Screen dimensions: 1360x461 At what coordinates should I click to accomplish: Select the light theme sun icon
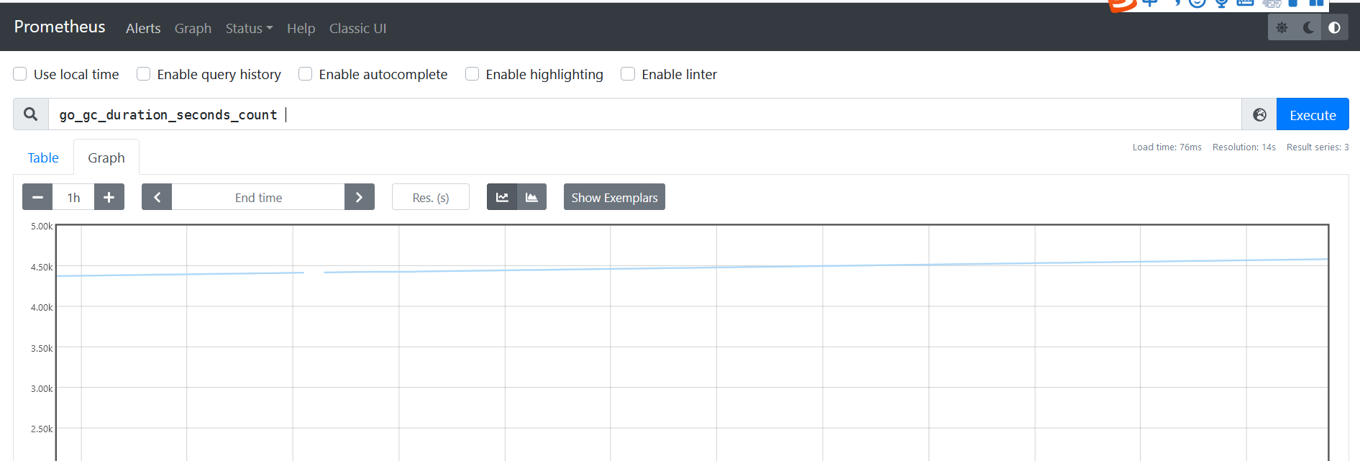coord(1282,28)
